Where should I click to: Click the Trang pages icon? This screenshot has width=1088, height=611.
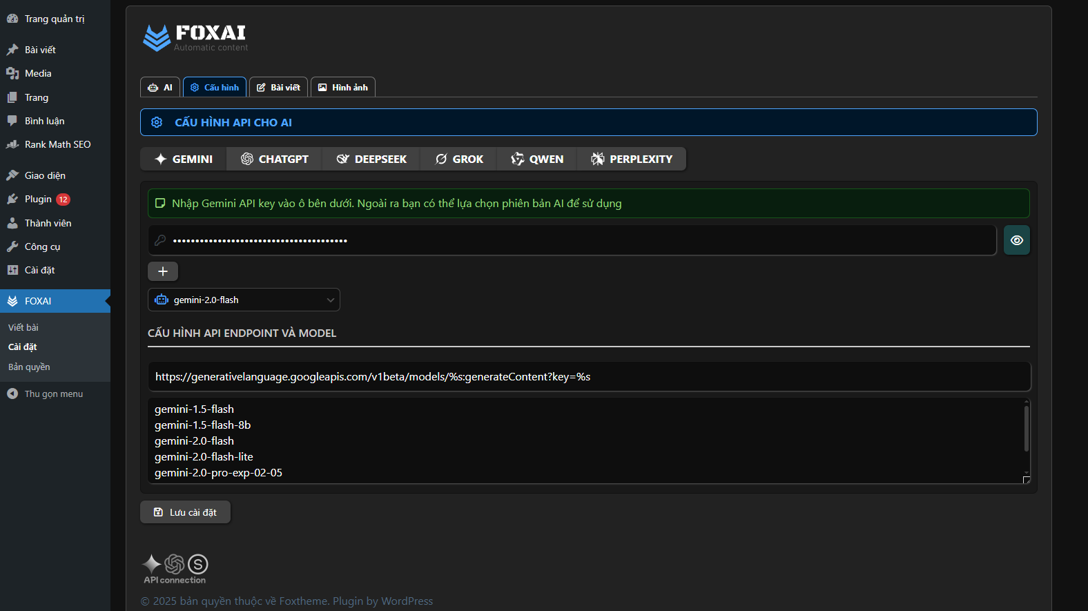(12, 97)
